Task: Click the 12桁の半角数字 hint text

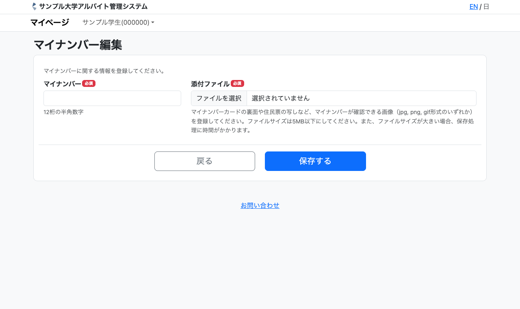Action: point(63,112)
